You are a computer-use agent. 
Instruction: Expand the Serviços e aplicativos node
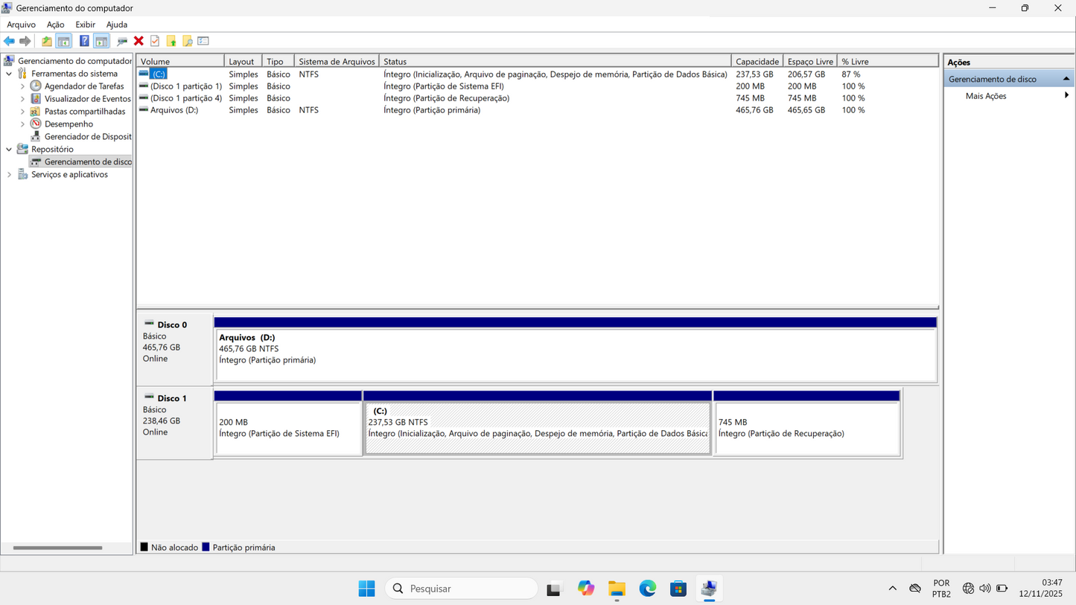8,174
